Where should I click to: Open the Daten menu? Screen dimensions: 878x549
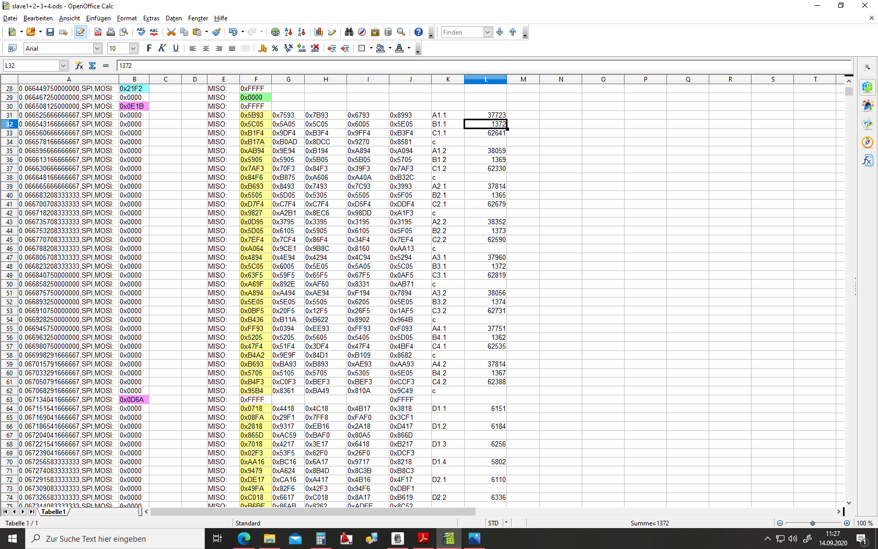tap(174, 18)
